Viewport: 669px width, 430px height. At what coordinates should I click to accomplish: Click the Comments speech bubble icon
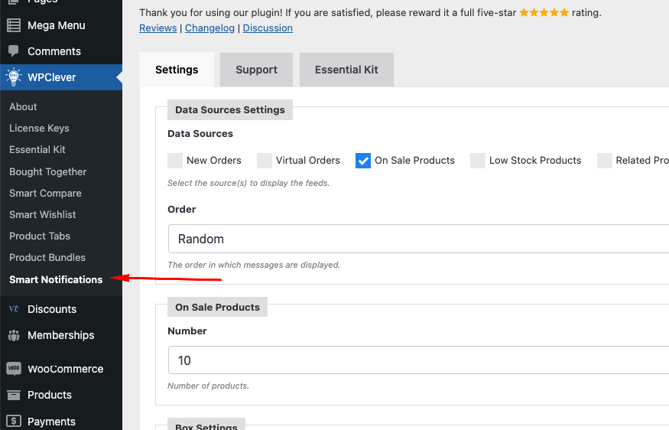point(14,51)
